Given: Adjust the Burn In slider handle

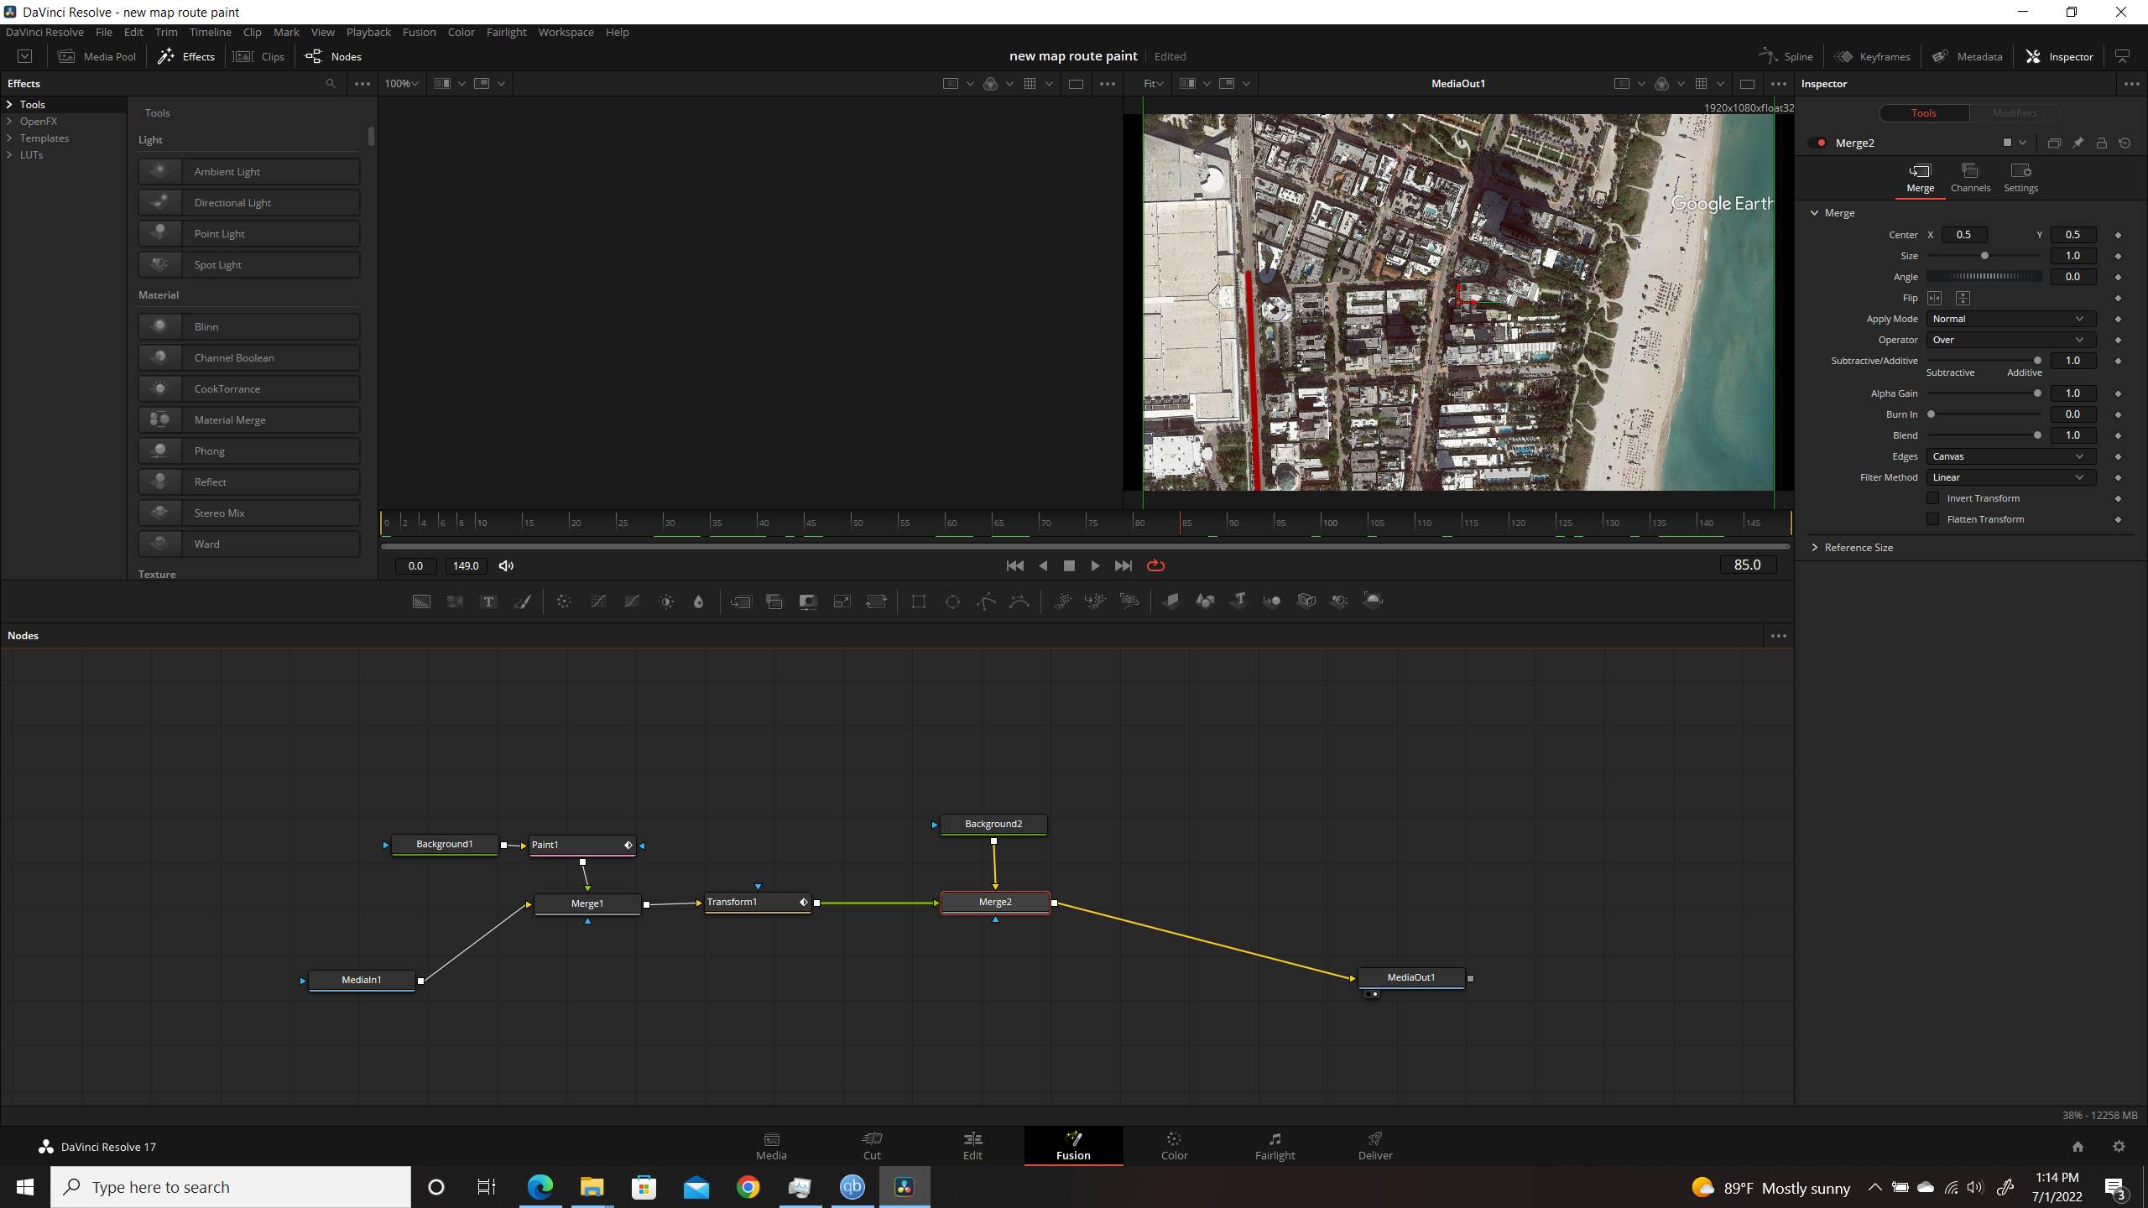Looking at the screenshot, I should point(1931,414).
